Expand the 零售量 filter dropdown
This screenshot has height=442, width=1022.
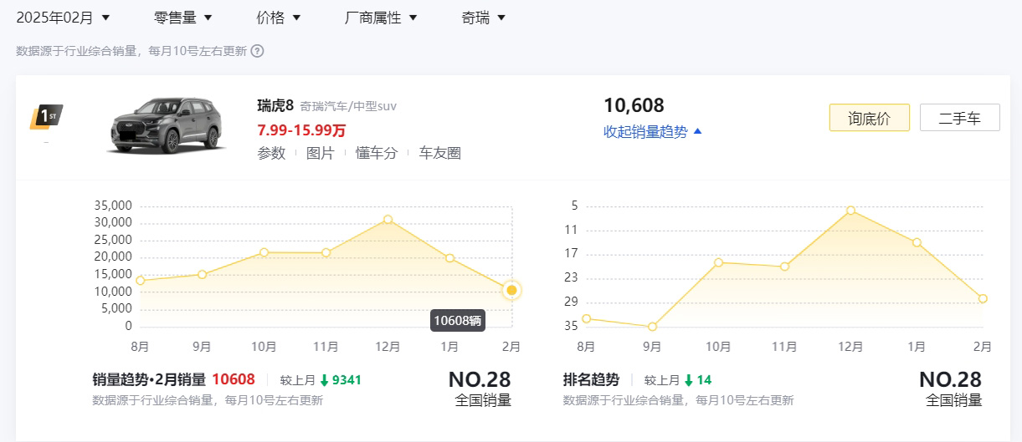183,18
